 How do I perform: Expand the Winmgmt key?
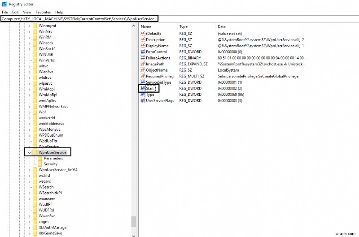(29, 26)
